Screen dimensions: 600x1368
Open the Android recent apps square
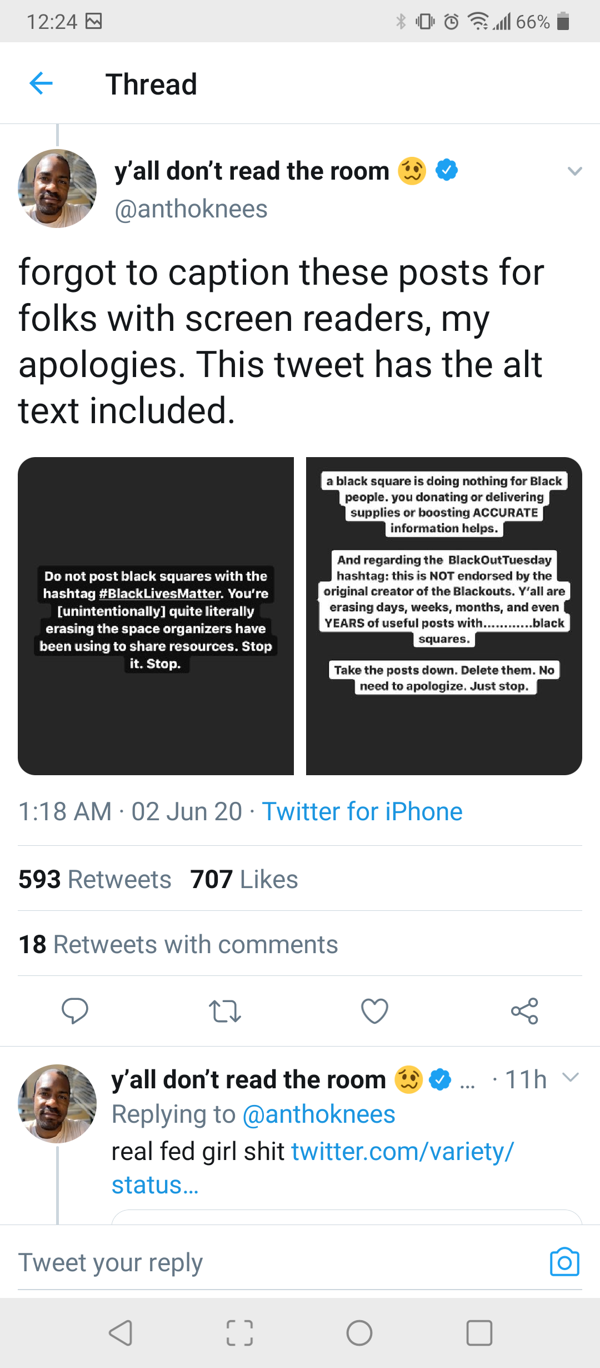click(x=479, y=1333)
